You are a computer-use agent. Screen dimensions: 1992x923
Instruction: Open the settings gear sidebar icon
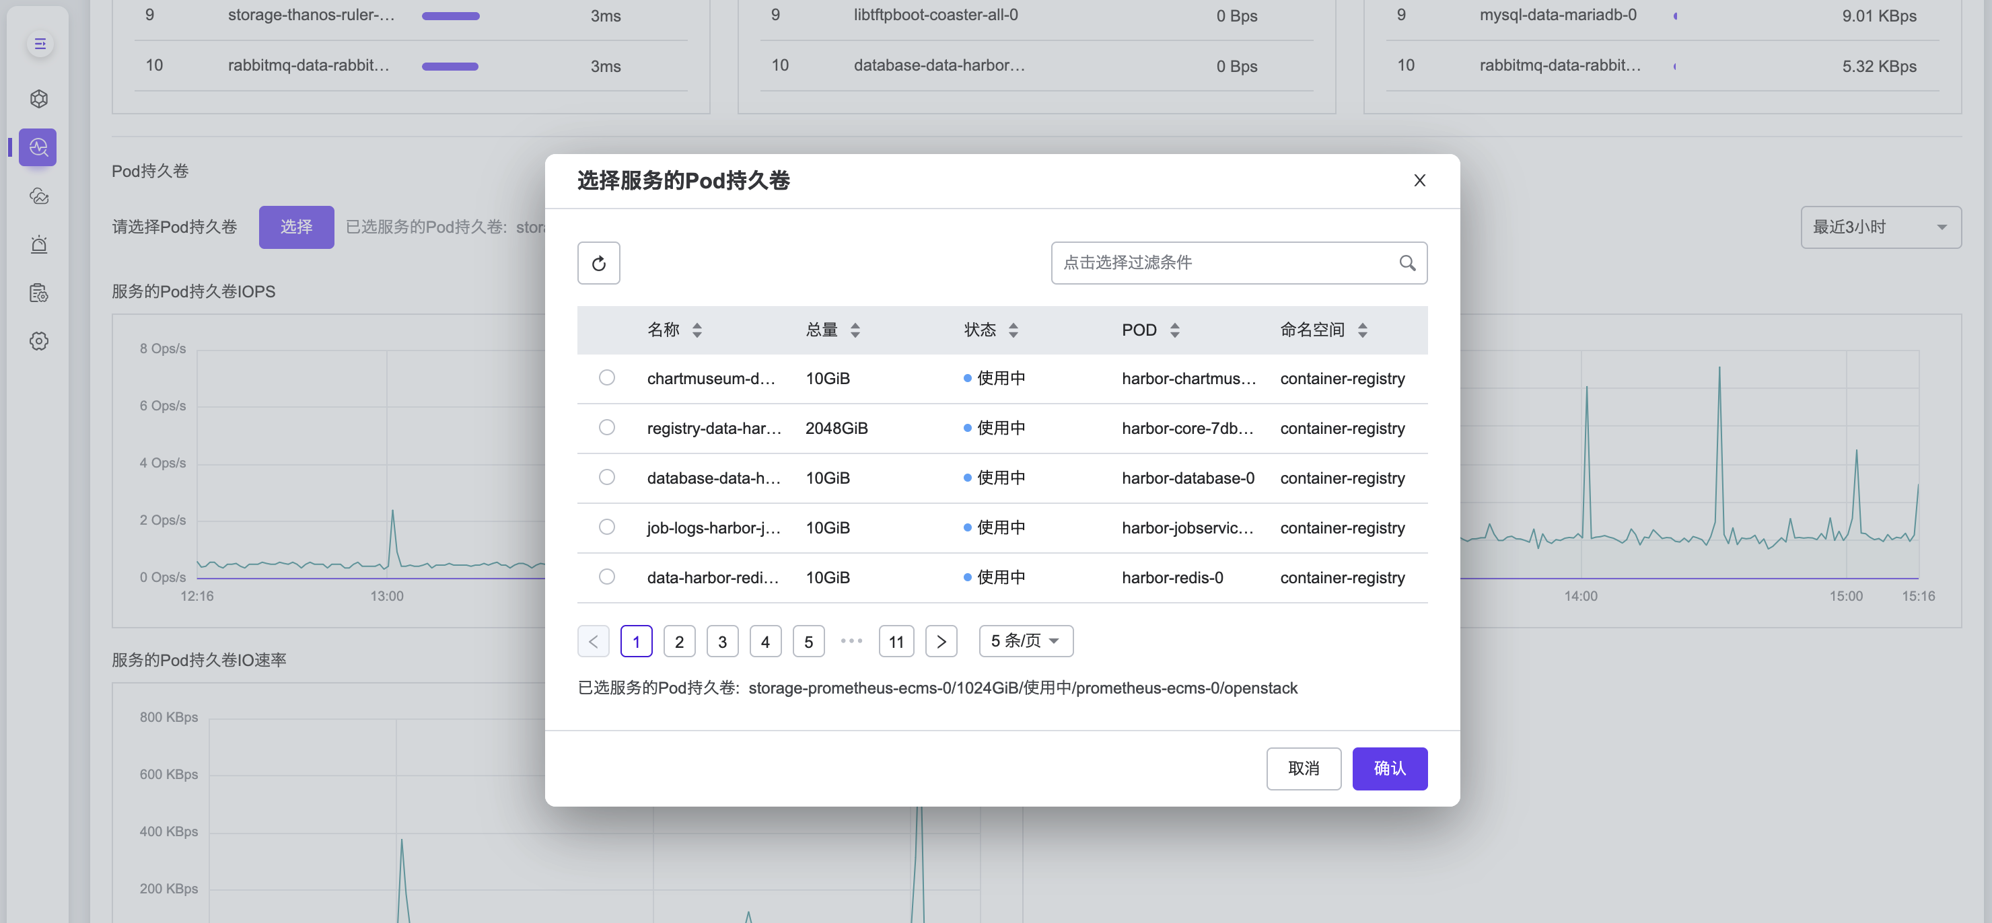click(38, 341)
